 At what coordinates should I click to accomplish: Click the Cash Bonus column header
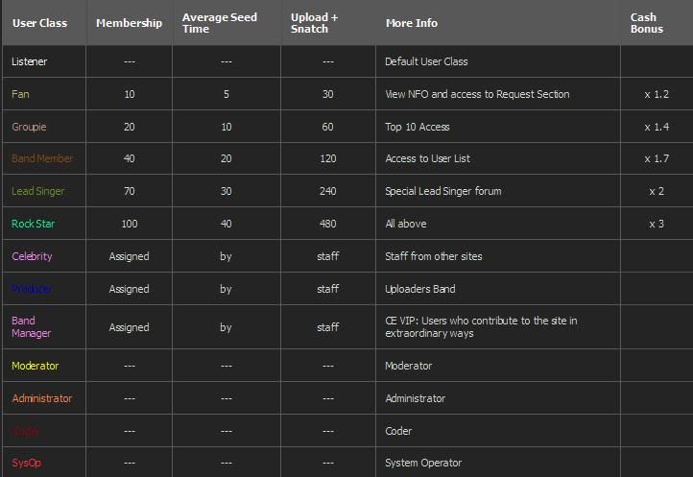pyautogui.click(x=647, y=23)
